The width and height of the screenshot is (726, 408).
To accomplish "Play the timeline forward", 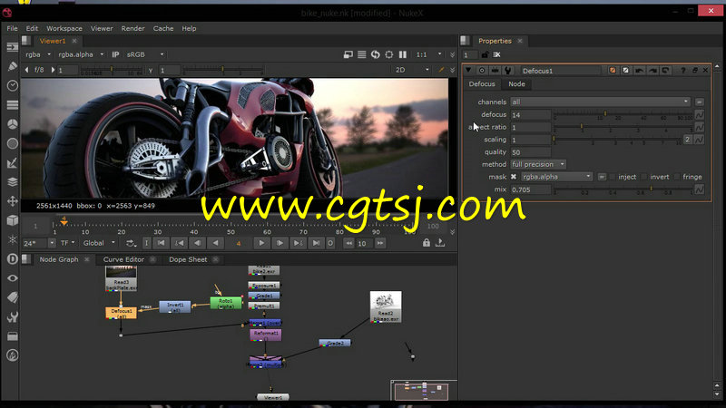I will [261, 243].
